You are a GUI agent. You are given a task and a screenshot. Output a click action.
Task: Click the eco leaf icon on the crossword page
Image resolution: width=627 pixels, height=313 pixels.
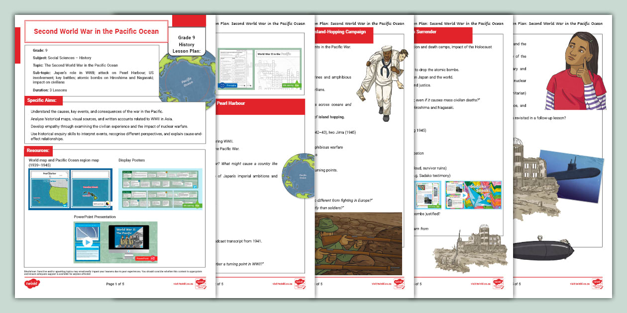pos(297,85)
